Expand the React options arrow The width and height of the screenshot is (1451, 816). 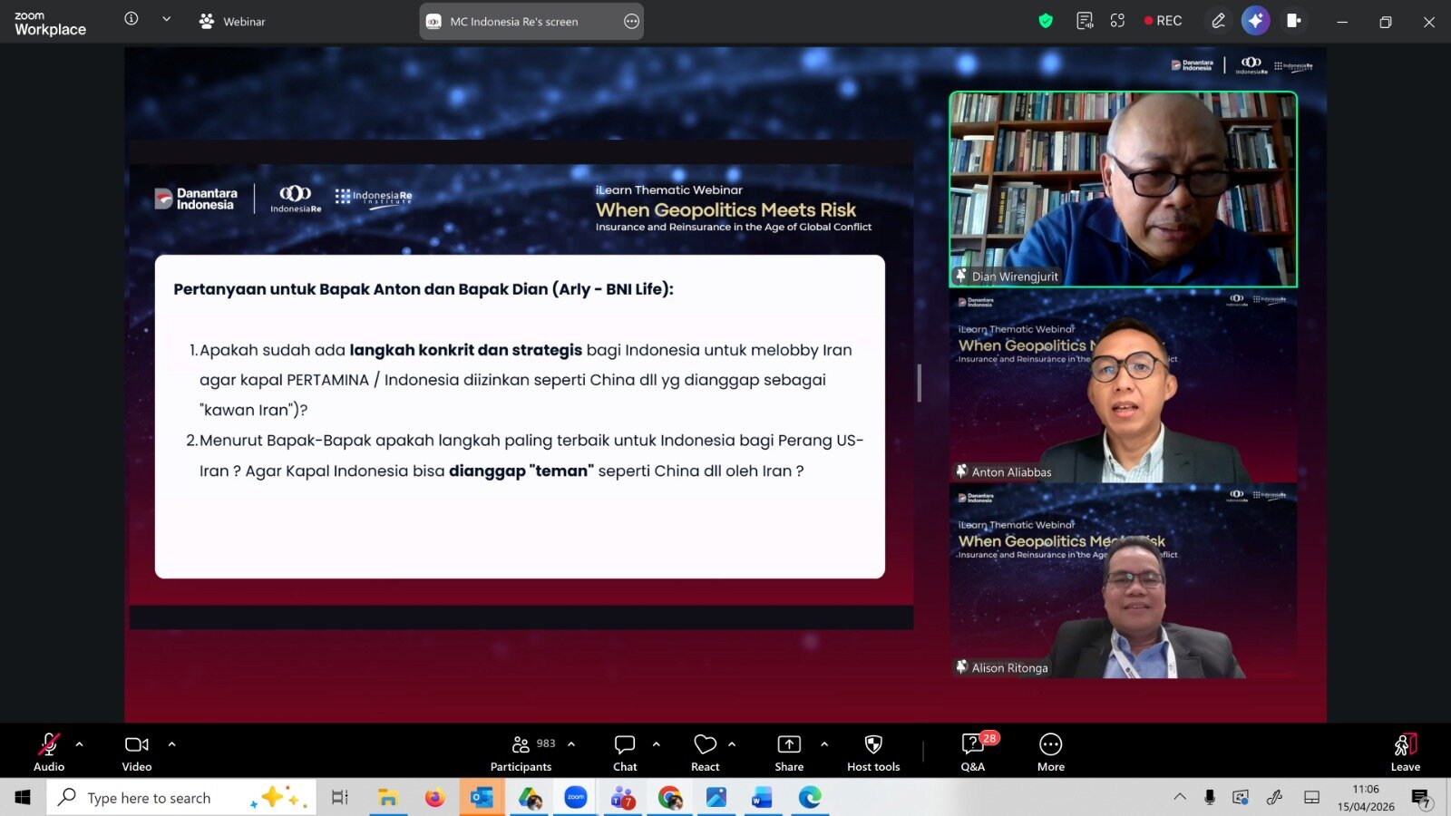pyautogui.click(x=732, y=744)
